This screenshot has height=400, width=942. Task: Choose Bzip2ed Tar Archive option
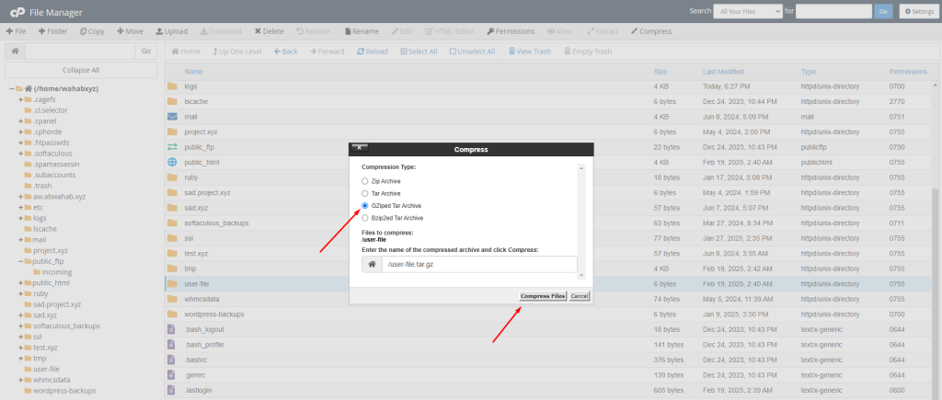[365, 218]
